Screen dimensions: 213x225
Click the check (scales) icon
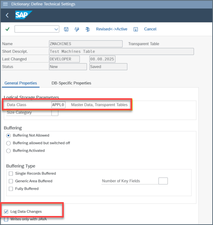pos(87,29)
